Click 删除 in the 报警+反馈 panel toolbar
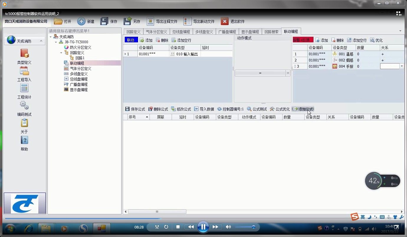The height and width of the screenshot is (237, 407). tap(337, 40)
